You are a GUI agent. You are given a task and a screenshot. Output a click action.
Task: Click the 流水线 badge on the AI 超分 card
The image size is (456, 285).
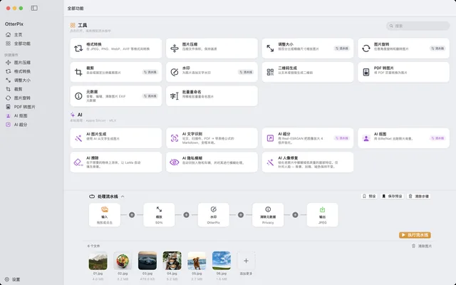coord(341,138)
